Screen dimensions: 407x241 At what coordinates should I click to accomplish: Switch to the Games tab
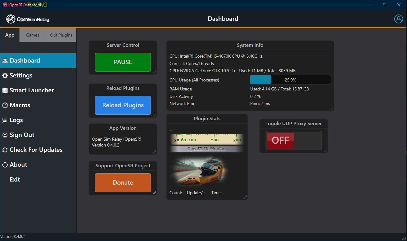33,35
